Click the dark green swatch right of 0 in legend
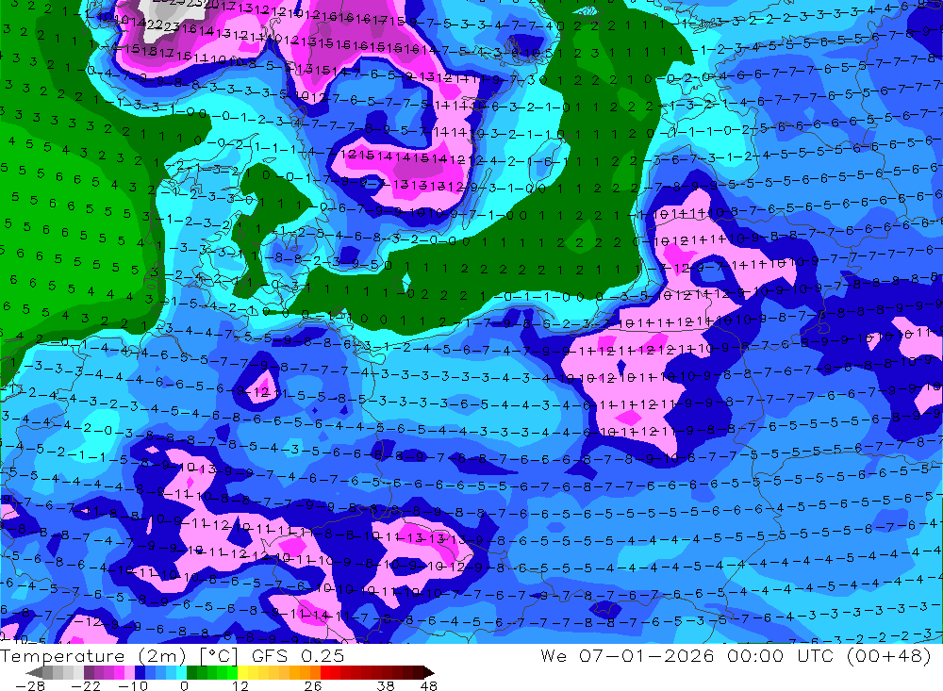 191,672
